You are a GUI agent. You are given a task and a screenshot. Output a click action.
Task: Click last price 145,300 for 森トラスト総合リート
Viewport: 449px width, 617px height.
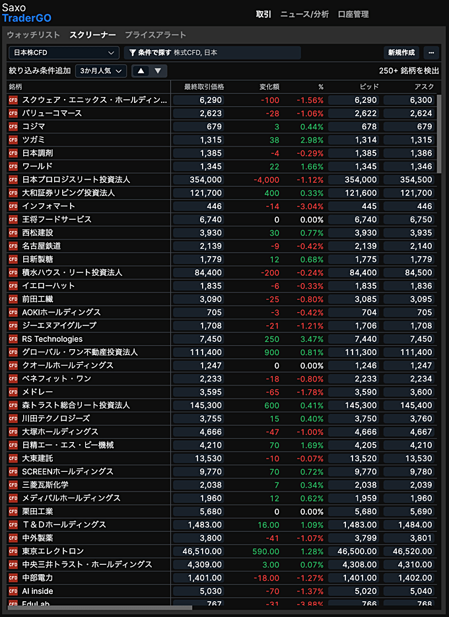coord(198,405)
